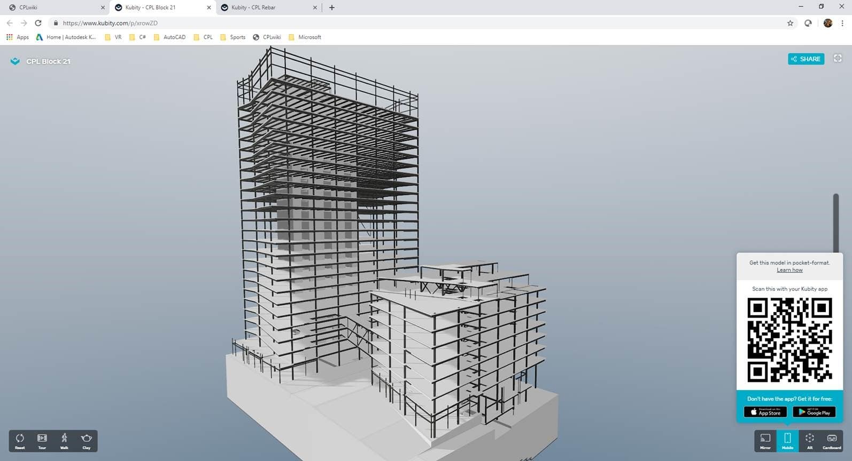Toggle the Mobile QR panel

(x=787, y=441)
